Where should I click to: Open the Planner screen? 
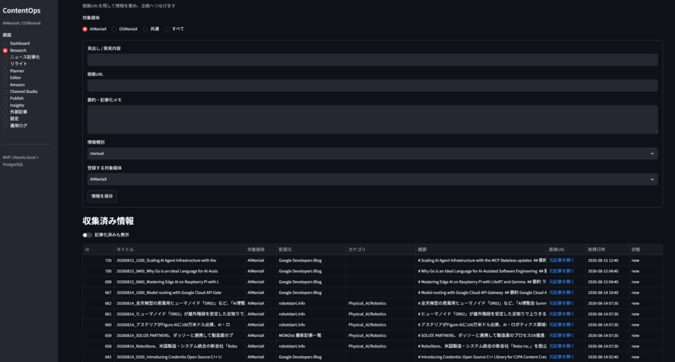point(14,71)
